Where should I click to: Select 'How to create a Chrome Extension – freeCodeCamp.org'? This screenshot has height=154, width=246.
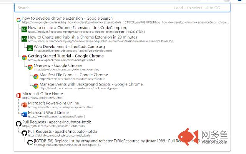tap(78, 28)
